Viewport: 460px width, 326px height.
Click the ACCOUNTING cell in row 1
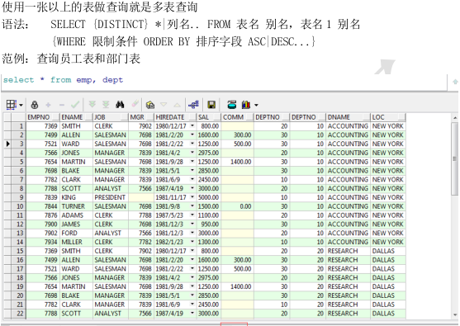348,126
